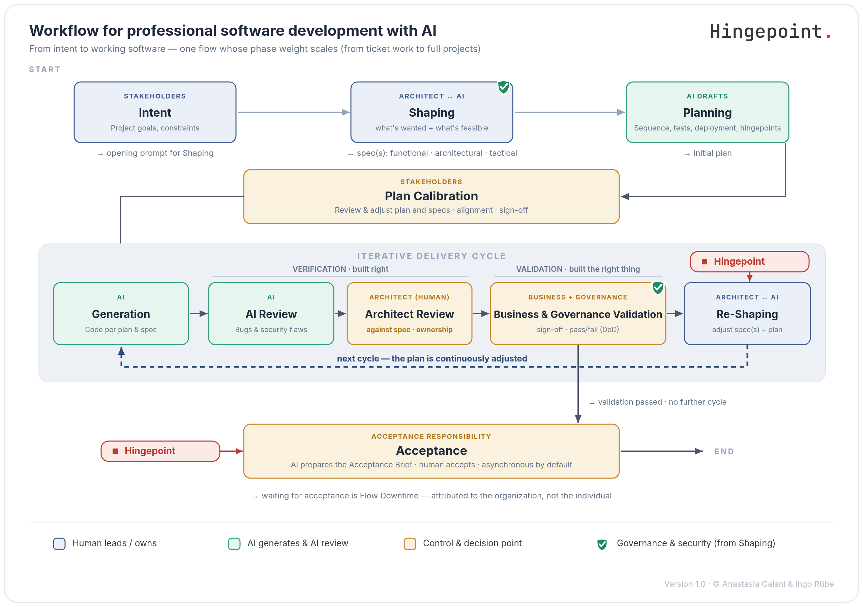Click the green shield icon in the legend
This screenshot has height=607, width=863.
[602, 544]
